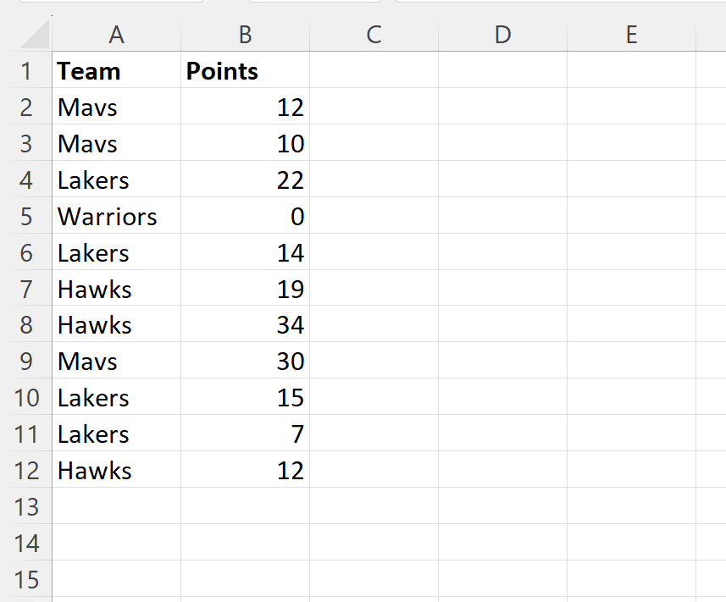Click the cell with value 0
Screen dimensions: 726x602
point(244,216)
